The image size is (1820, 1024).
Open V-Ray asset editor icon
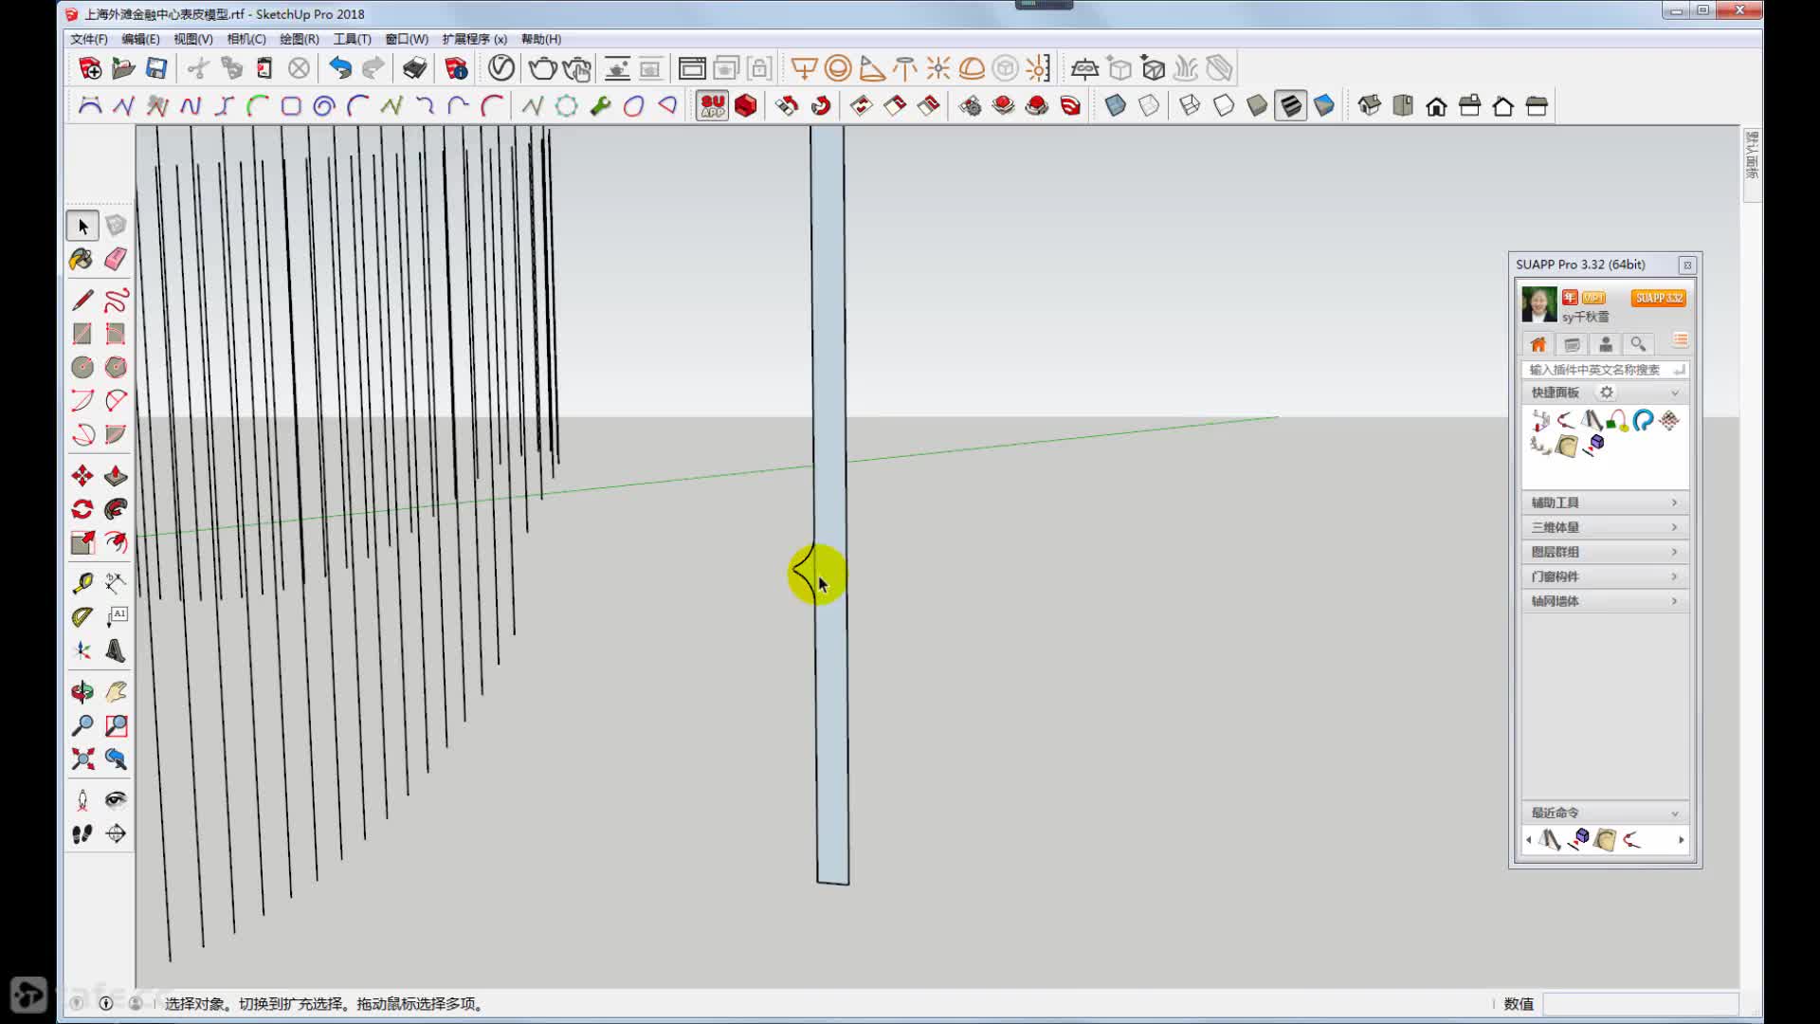tap(501, 68)
